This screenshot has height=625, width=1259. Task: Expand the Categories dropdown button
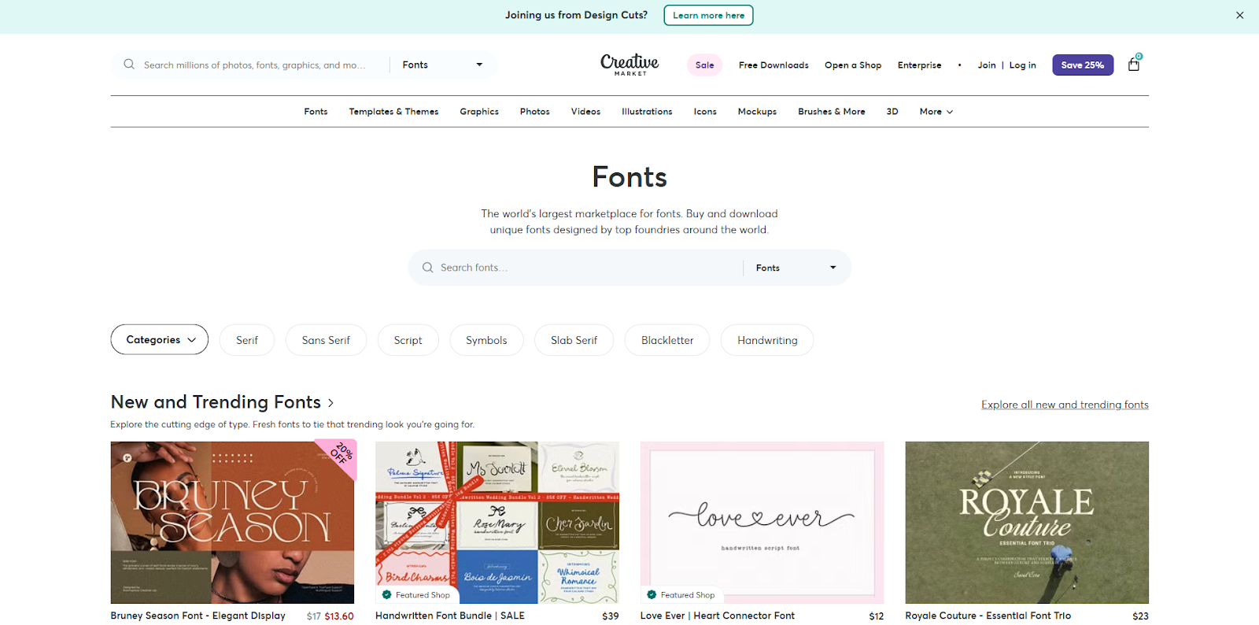pos(160,339)
